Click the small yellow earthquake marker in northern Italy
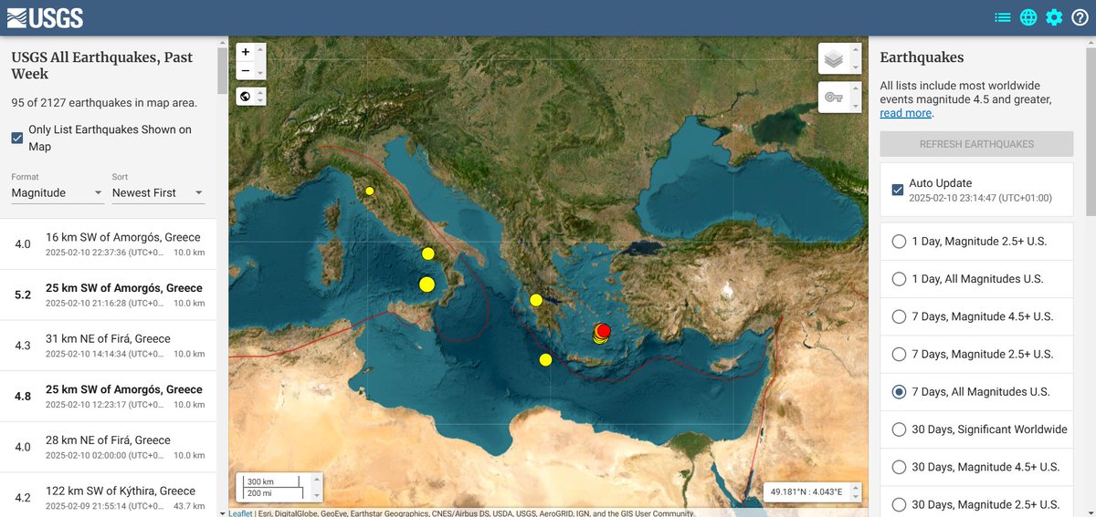The image size is (1096, 517). pos(370,191)
